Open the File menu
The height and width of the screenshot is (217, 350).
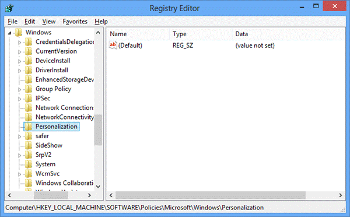pyautogui.click(x=12, y=22)
